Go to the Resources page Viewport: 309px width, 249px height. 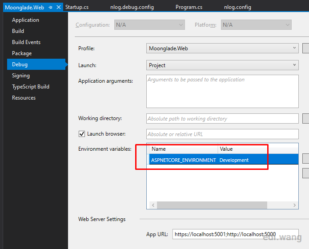pyautogui.click(x=24, y=97)
